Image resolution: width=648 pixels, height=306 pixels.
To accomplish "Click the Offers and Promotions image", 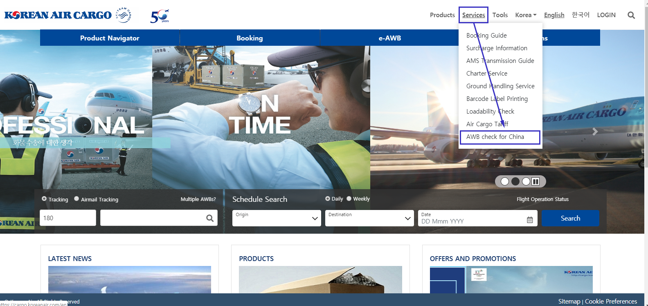I will pos(511,279).
